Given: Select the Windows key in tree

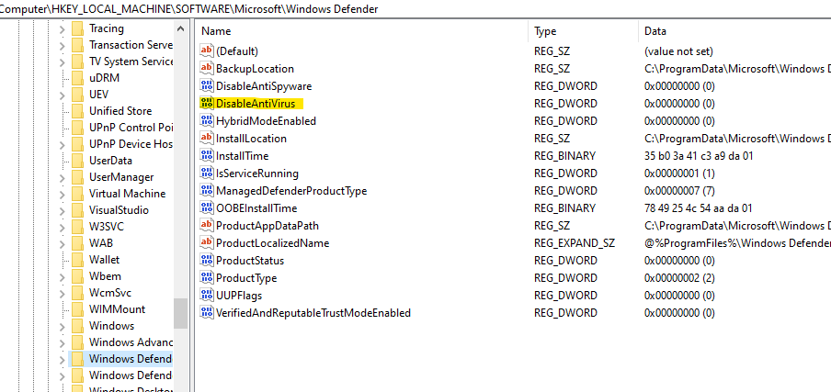Looking at the screenshot, I should point(112,325).
